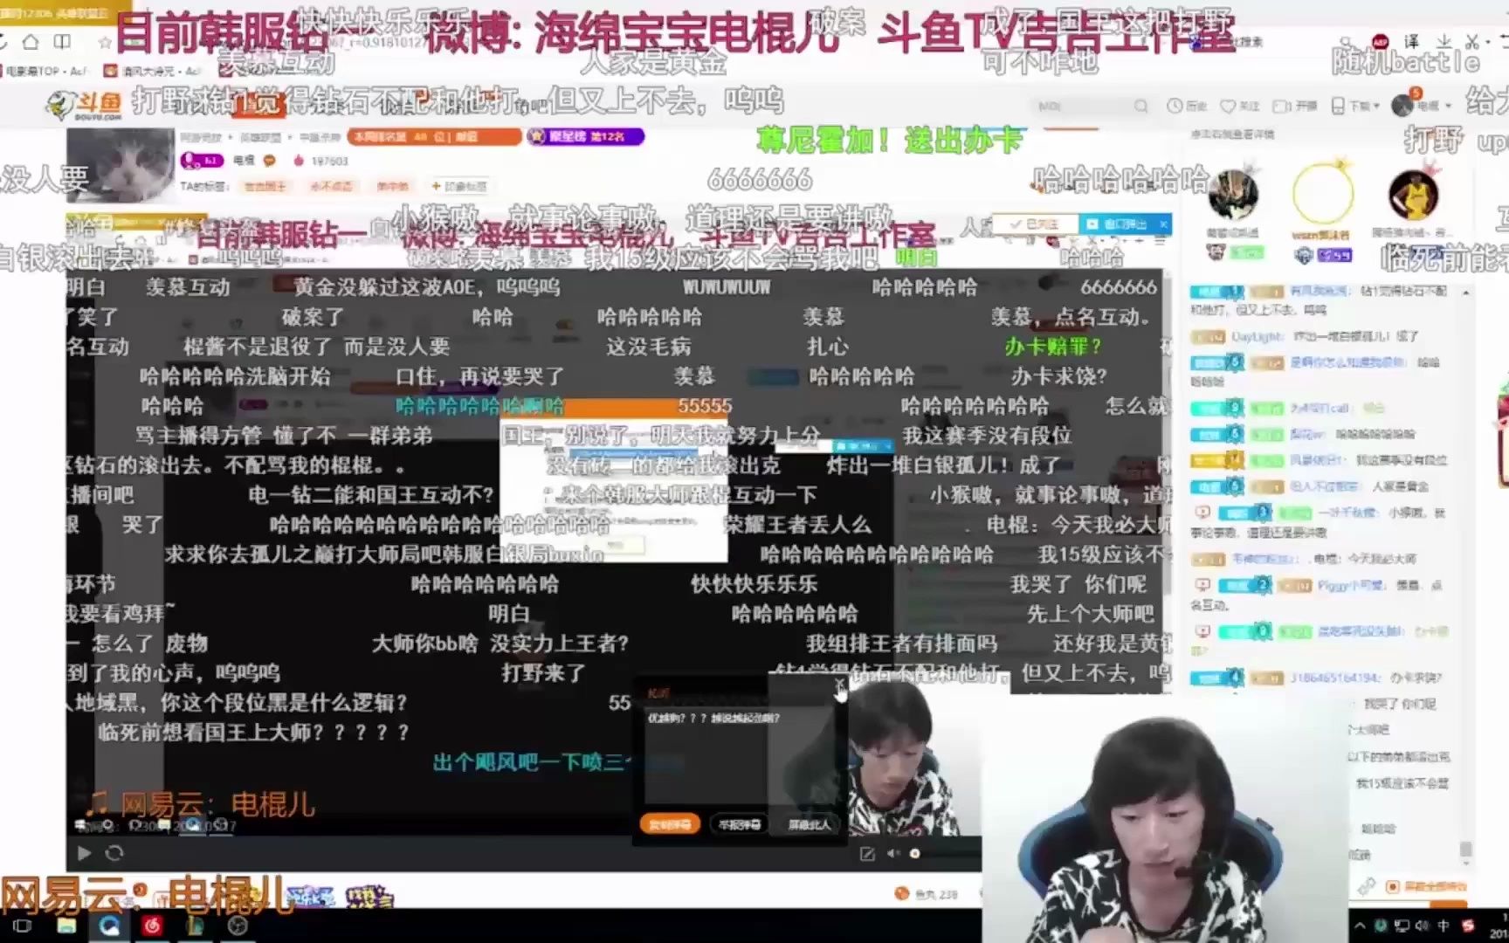The height and width of the screenshot is (943, 1509).
Task: Click the search input field in Douyu header
Action: click(x=1081, y=106)
